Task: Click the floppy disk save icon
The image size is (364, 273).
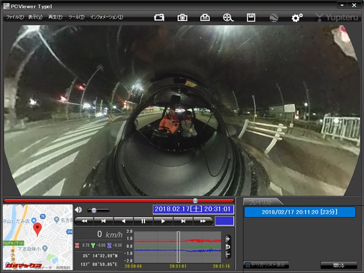Action: tap(251, 17)
